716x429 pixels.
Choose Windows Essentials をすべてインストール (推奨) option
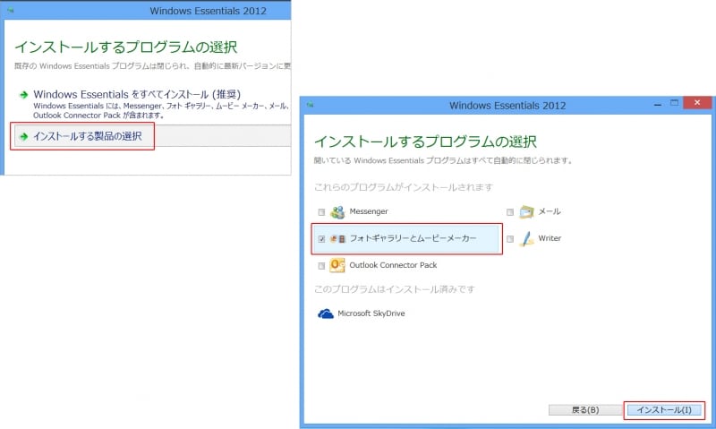(x=136, y=94)
